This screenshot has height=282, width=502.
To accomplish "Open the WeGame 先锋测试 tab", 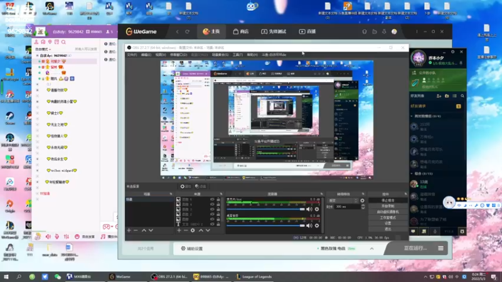I will (x=274, y=31).
